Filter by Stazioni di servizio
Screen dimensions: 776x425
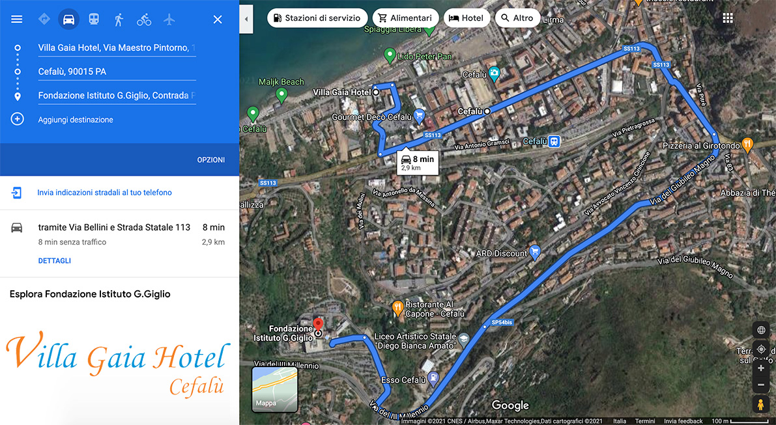[317, 18]
